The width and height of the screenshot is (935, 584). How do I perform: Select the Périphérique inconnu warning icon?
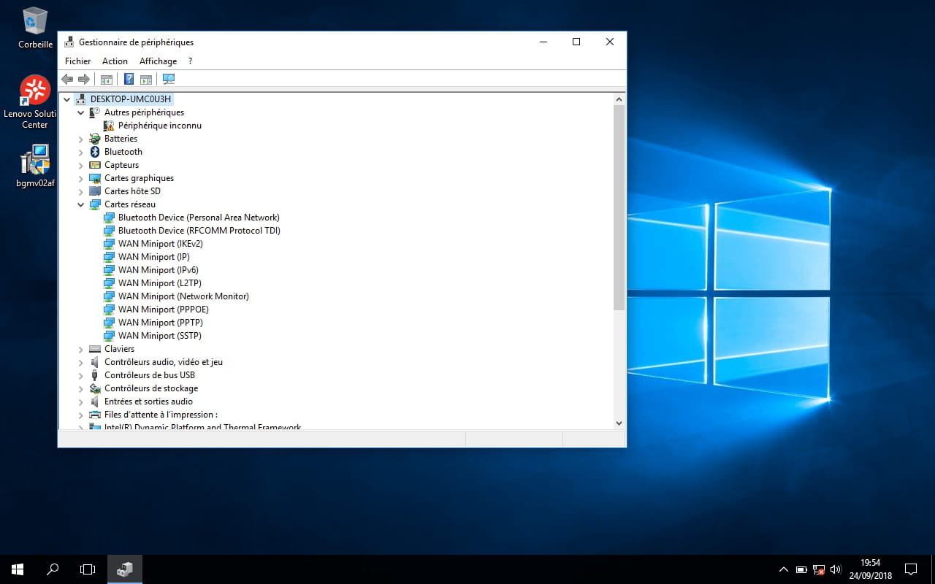click(x=109, y=126)
